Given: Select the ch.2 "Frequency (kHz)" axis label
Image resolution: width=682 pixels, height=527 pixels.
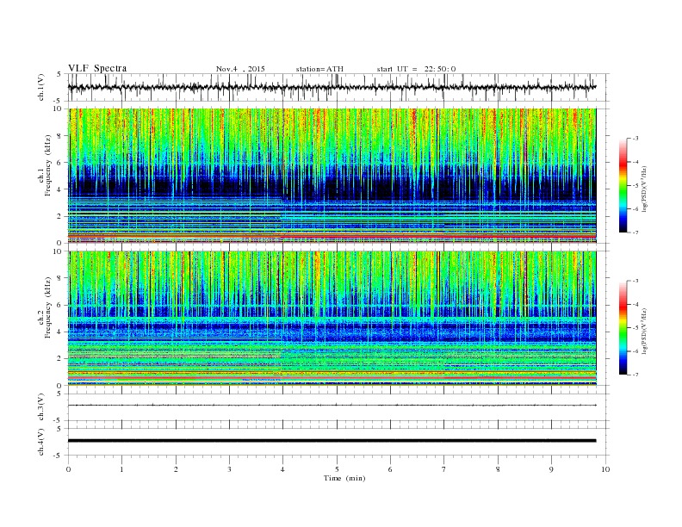Looking at the screenshot, I should 48,308.
